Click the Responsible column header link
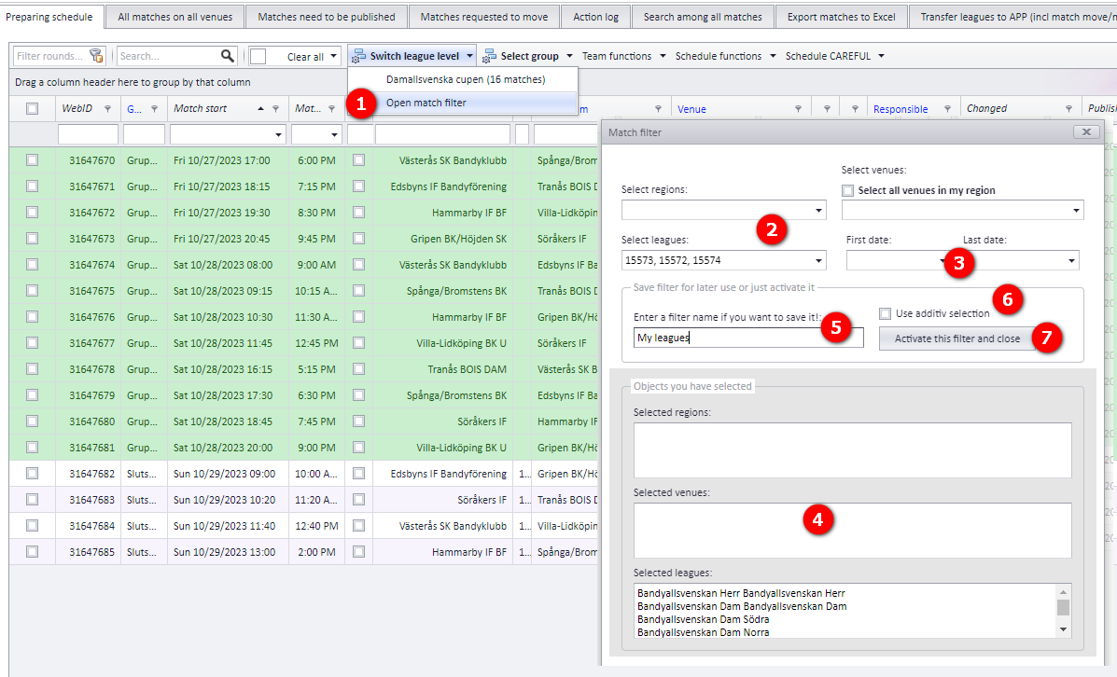This screenshot has height=677, width=1117. pyautogui.click(x=901, y=109)
